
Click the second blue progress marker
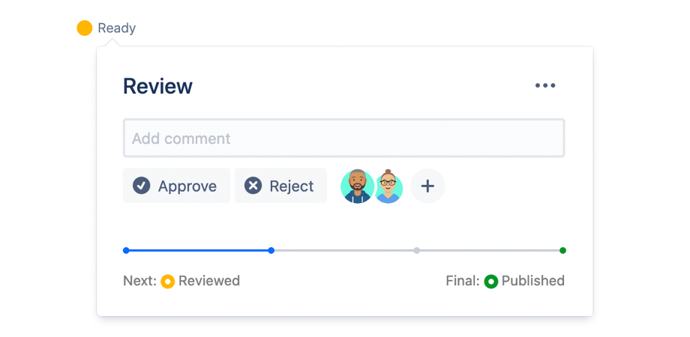click(x=271, y=250)
